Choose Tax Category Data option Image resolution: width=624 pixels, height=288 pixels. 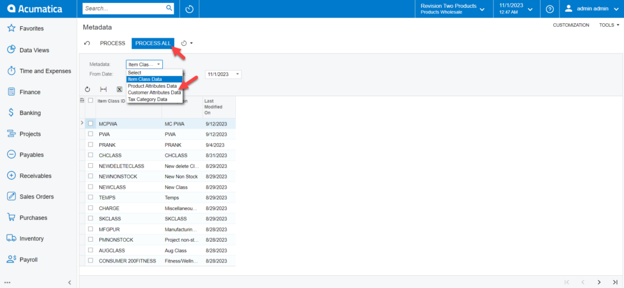pyautogui.click(x=154, y=99)
